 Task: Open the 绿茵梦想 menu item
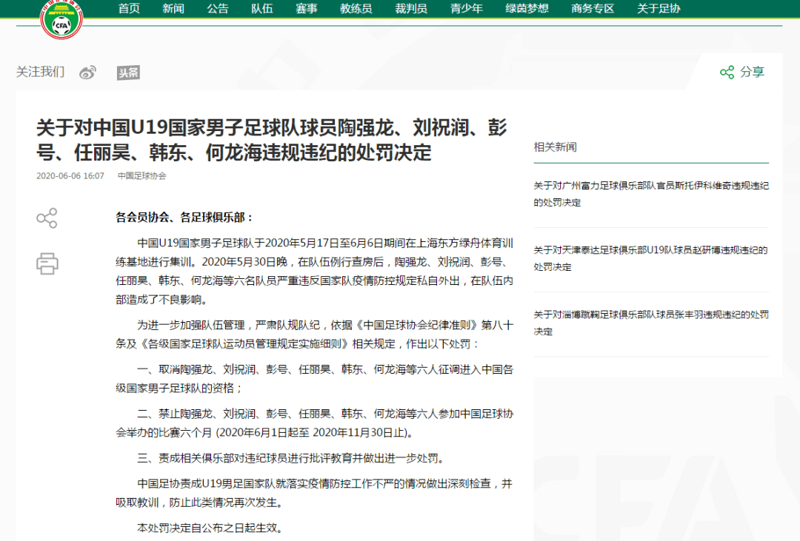point(527,8)
